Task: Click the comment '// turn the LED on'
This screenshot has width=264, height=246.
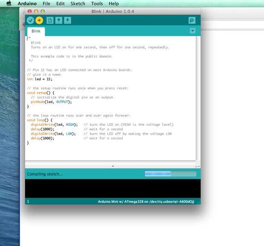Action: click(x=129, y=124)
